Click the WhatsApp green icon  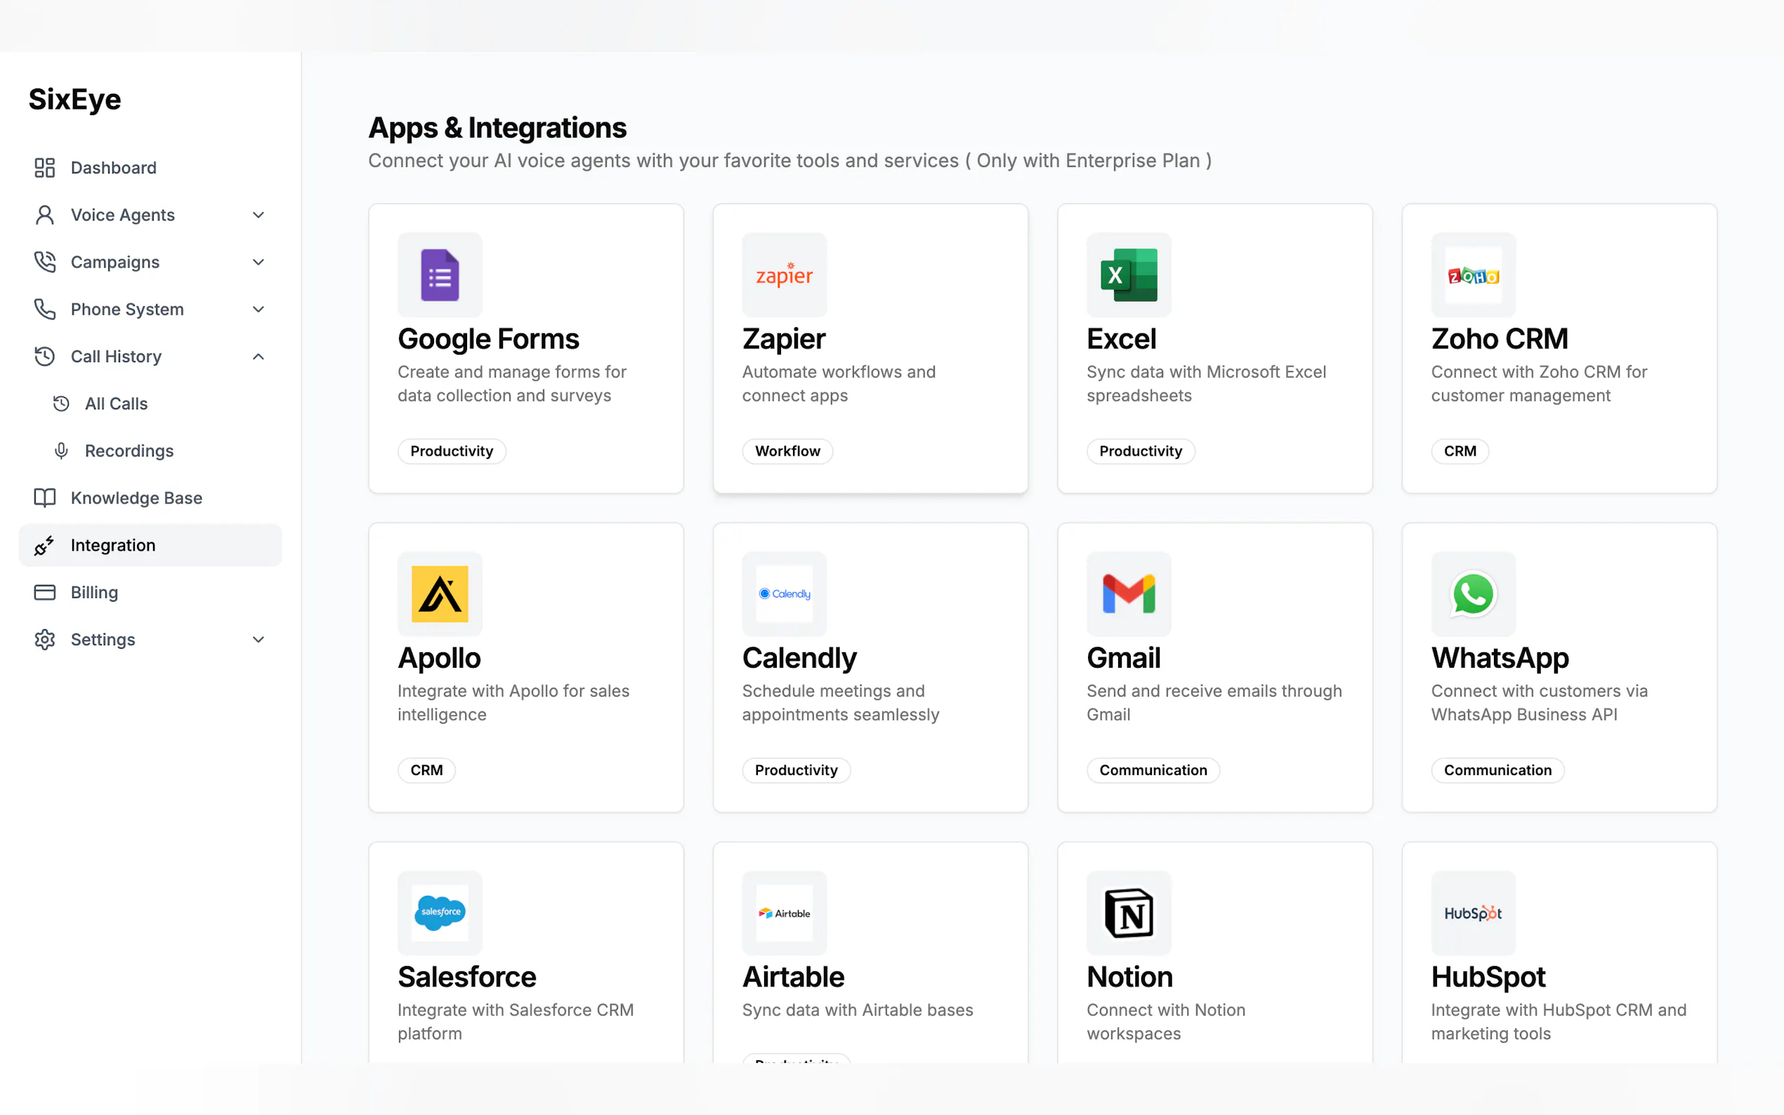click(1473, 593)
